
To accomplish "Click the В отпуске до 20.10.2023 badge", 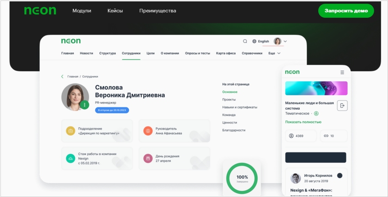I will 112,110.
